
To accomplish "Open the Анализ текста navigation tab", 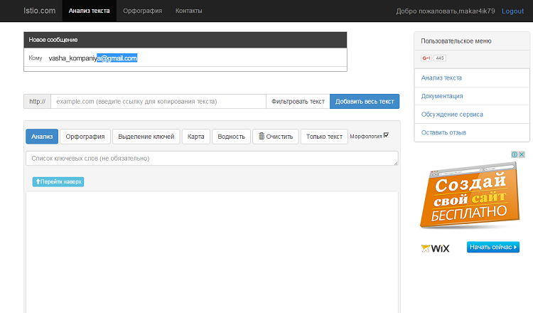I will 89,11.
